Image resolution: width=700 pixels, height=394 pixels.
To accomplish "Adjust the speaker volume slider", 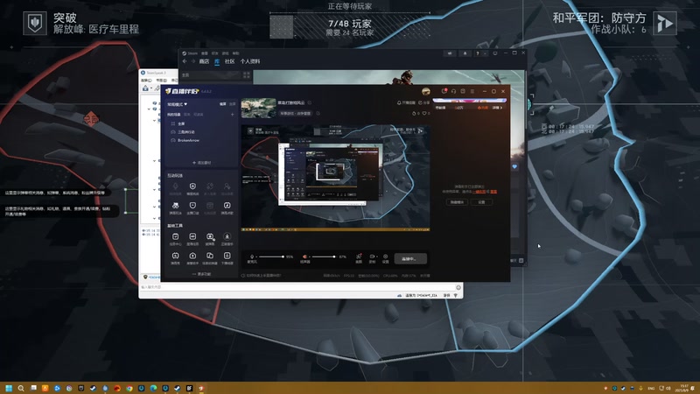I will point(323,257).
